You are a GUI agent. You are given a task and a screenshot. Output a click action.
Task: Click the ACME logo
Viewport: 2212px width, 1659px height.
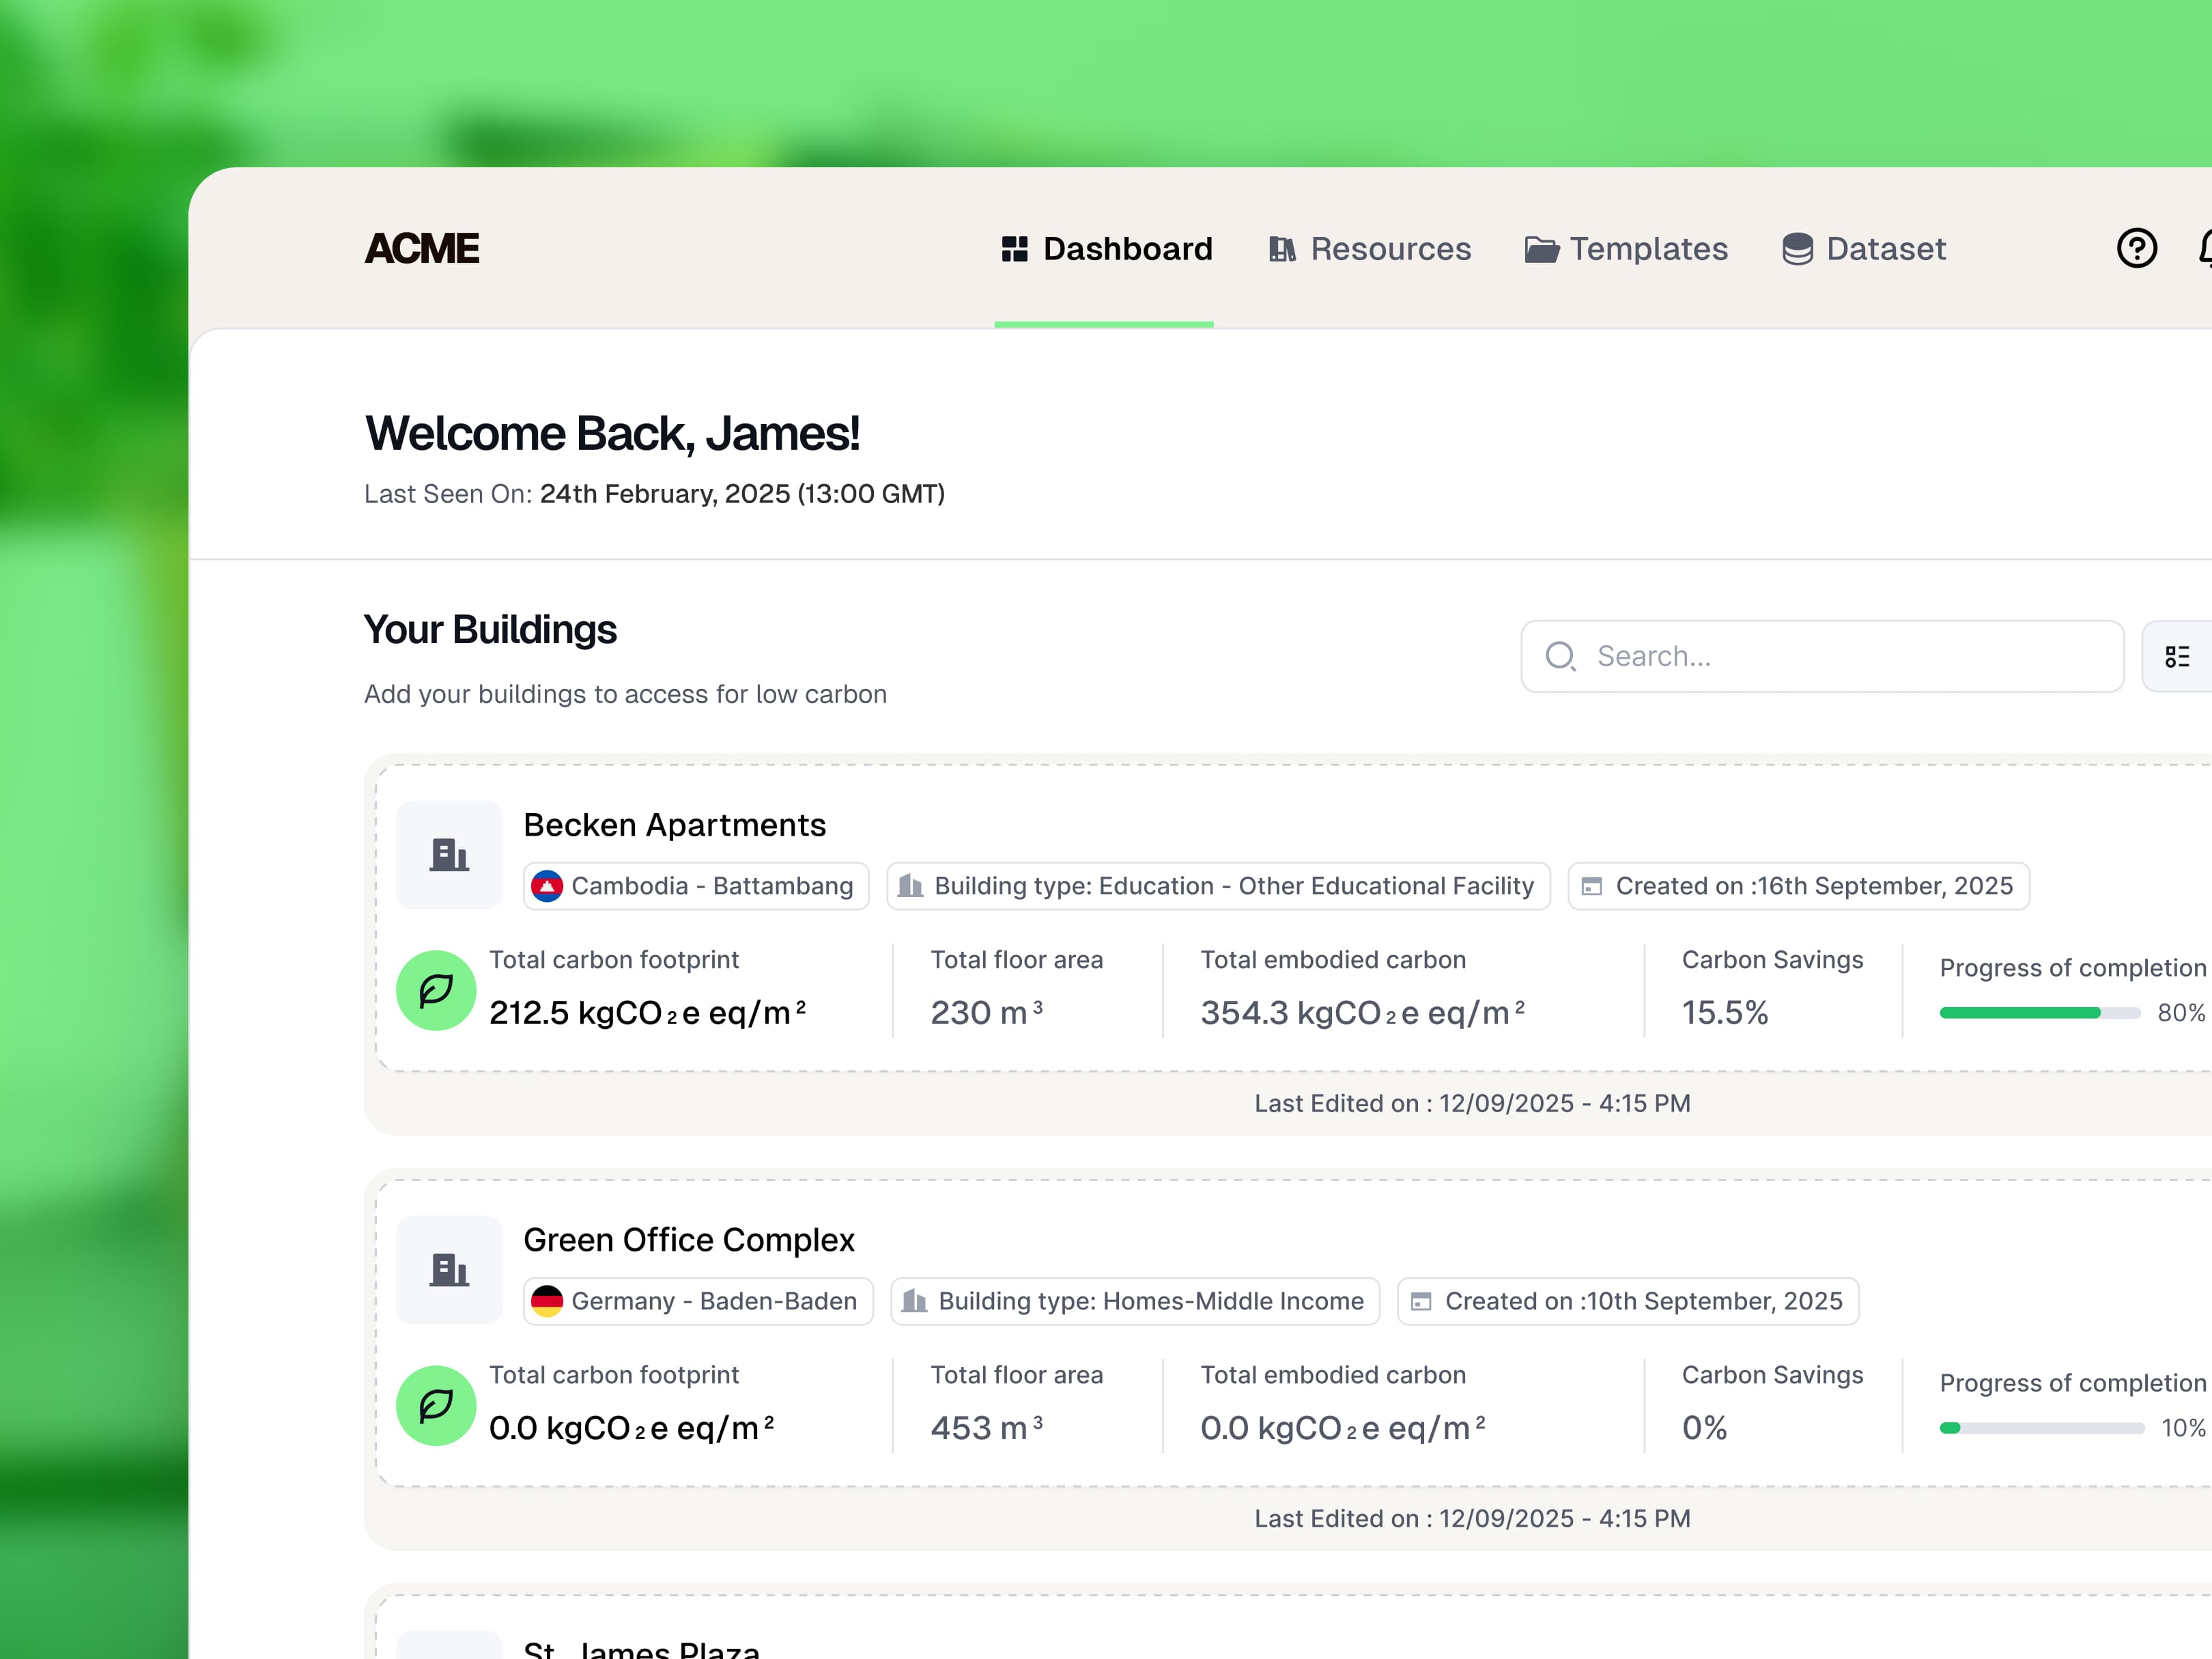(422, 248)
